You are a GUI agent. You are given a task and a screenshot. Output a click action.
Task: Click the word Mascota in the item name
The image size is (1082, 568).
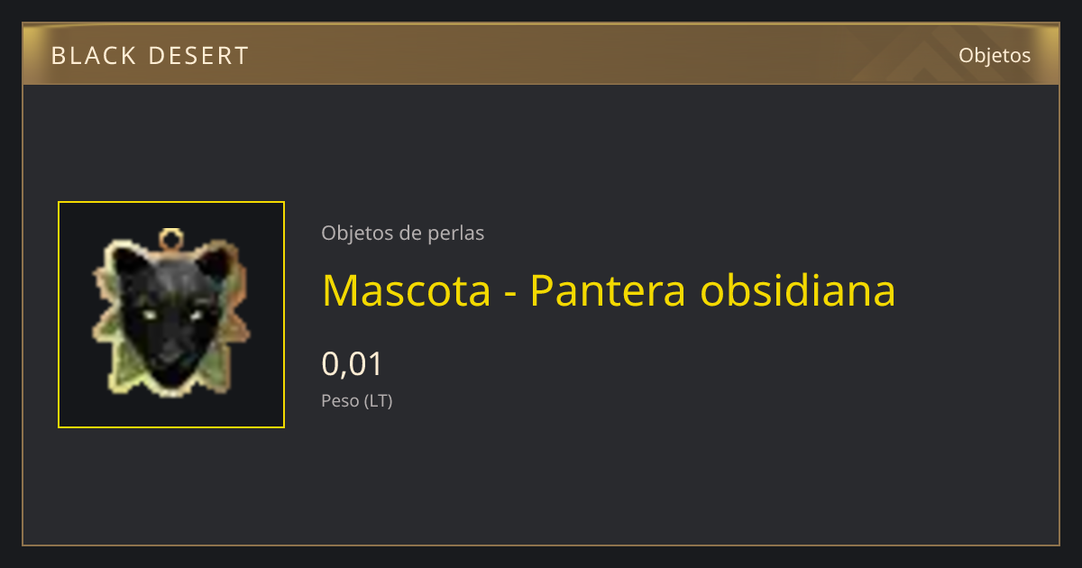407,290
